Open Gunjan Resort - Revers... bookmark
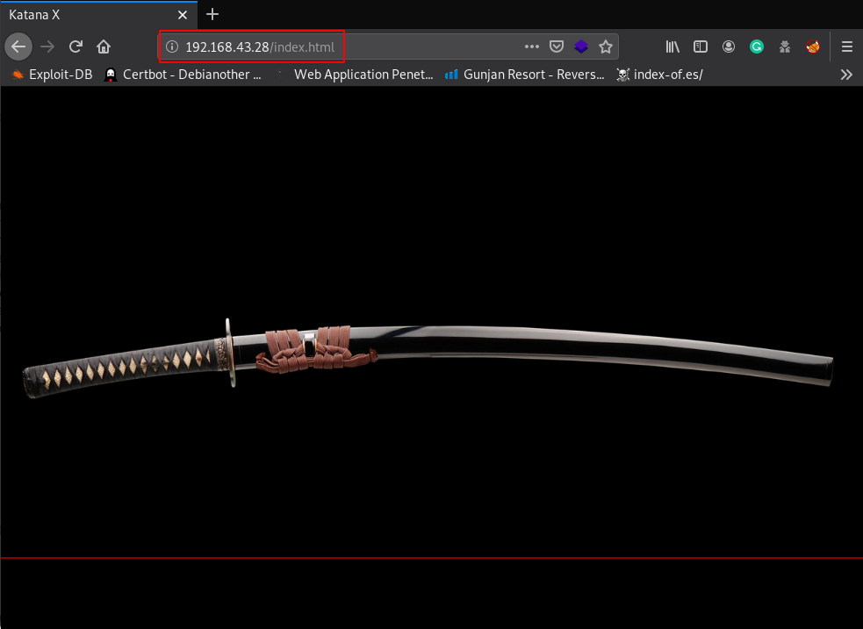The image size is (863, 629). (525, 75)
